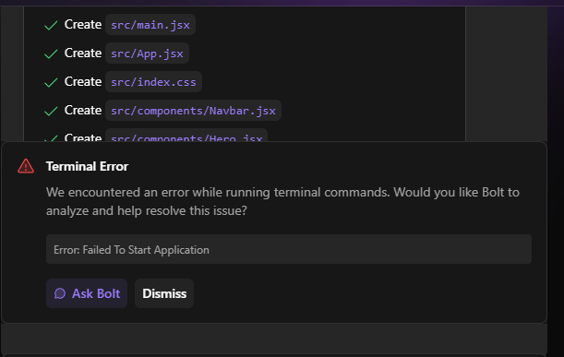Click the chat bubble icon in Ask Bolt
Screen dimensions: 564x357
pyautogui.click(x=60, y=293)
